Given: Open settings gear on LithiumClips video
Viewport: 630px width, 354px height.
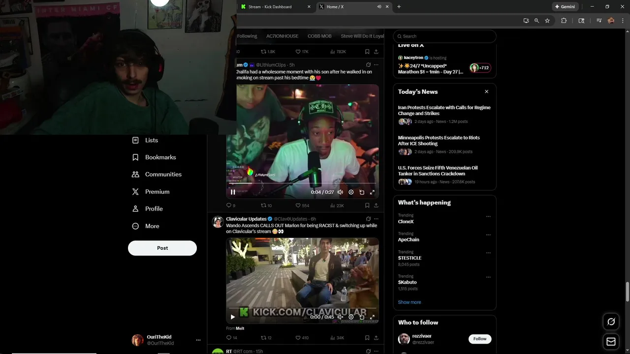Looking at the screenshot, I should coord(351,192).
